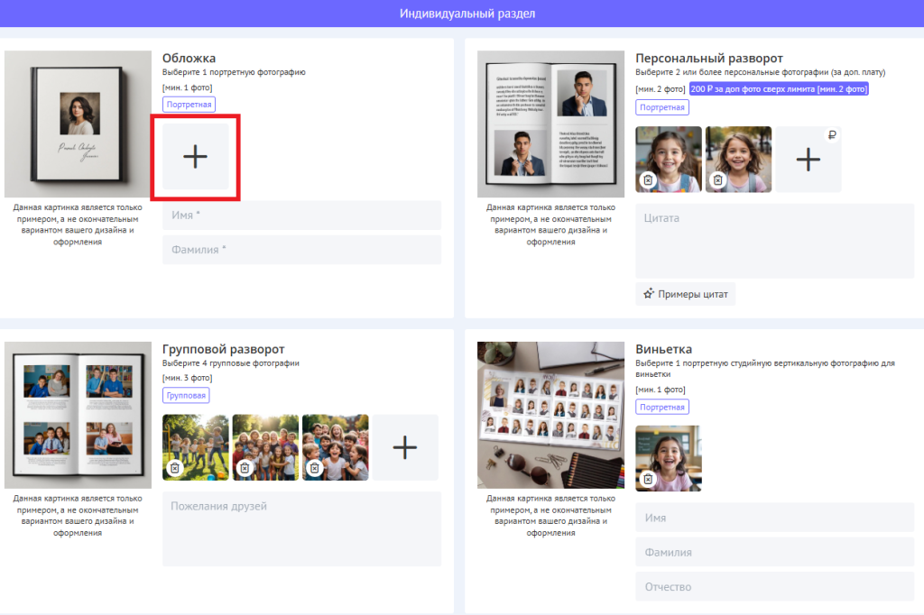The height and width of the screenshot is (615, 924).
Task: Click the extra photo price badge
Action: click(779, 89)
